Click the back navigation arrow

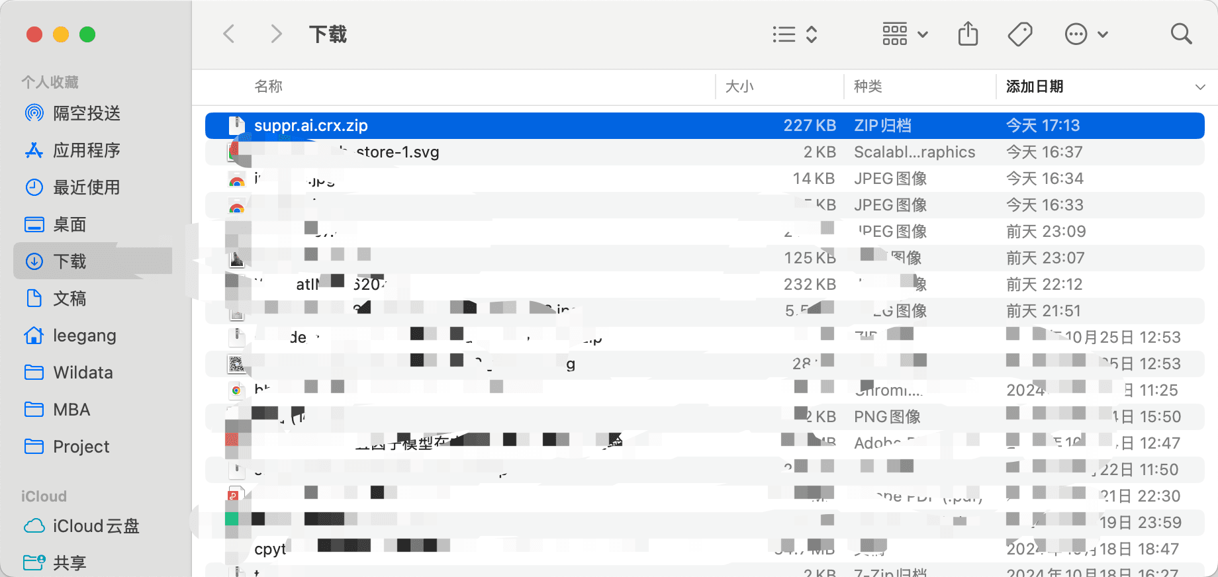tap(229, 34)
